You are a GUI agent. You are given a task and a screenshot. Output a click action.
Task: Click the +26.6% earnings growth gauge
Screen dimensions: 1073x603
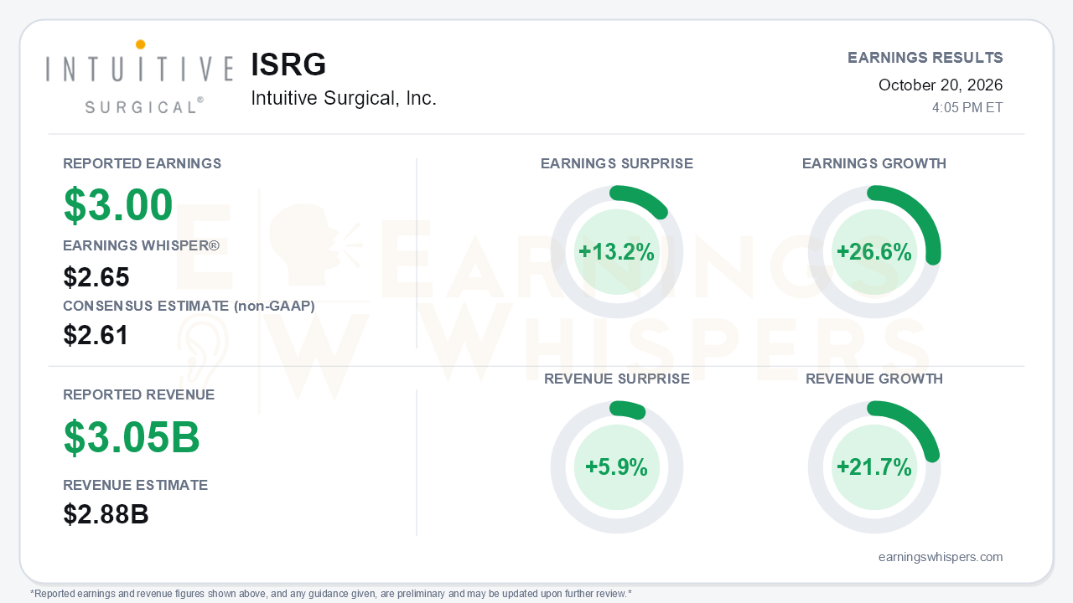(874, 252)
